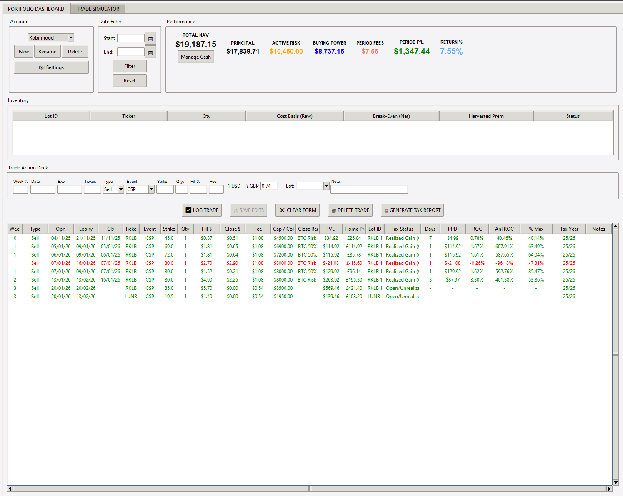Open the Start date calendar picker
This screenshot has width=623, height=496.
point(150,38)
